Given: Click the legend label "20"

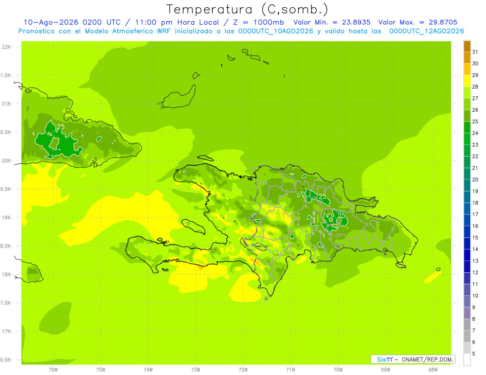Looking at the screenshot, I should (475, 180).
